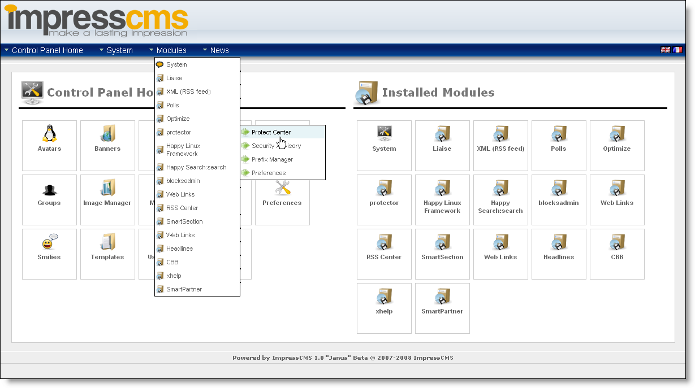The height and width of the screenshot is (388, 695).
Task: Open the xhelp installed module icon
Action: point(384,298)
